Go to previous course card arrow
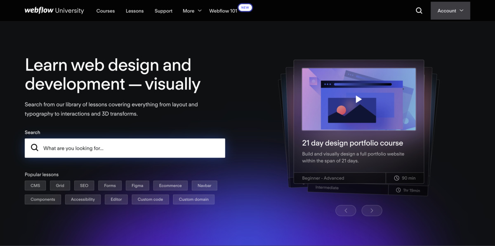This screenshot has width=495, height=246. point(346,211)
